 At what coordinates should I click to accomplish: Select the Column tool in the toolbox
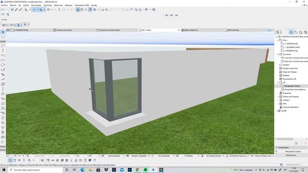pos(3,50)
